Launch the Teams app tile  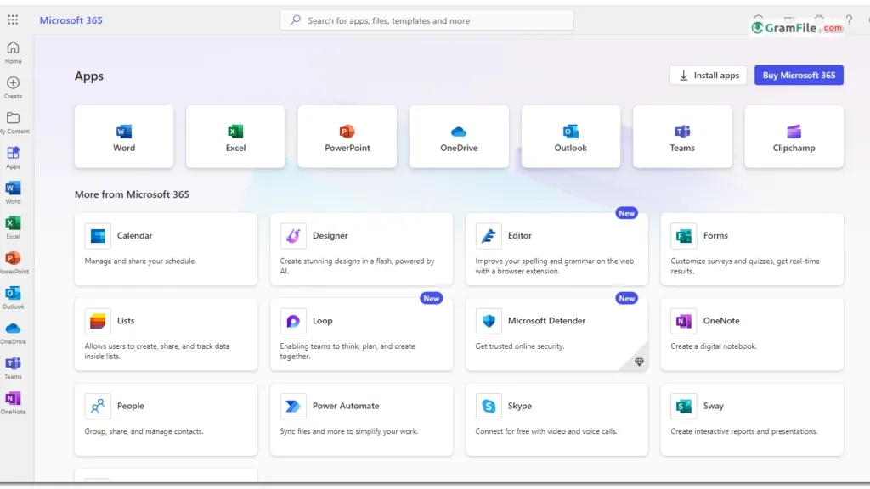click(x=682, y=137)
